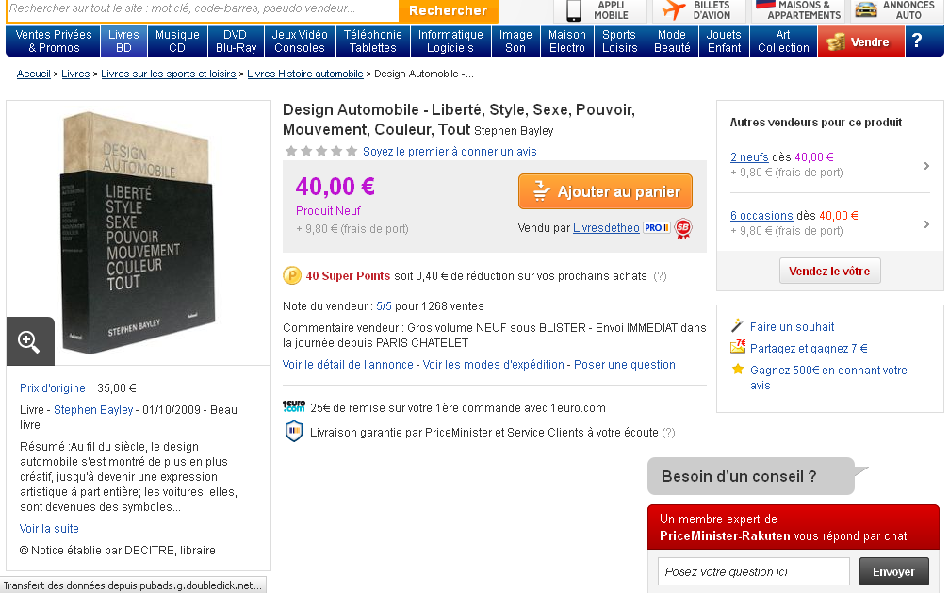Click the Appli Mobile phone icon
Viewport: 949px width, 593px height.
coord(573,10)
